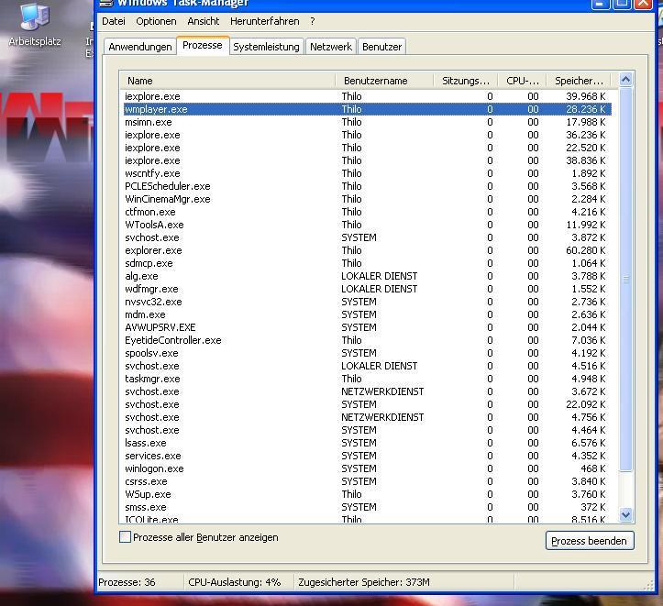The image size is (663, 606).
Task: Select the winlogon.exe process
Action: coord(367,468)
